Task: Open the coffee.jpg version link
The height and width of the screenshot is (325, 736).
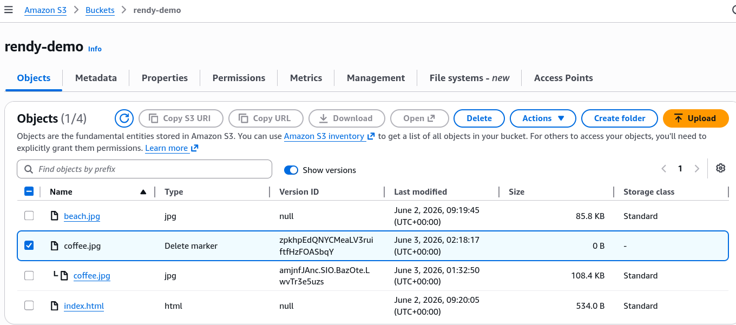Action: (92, 275)
